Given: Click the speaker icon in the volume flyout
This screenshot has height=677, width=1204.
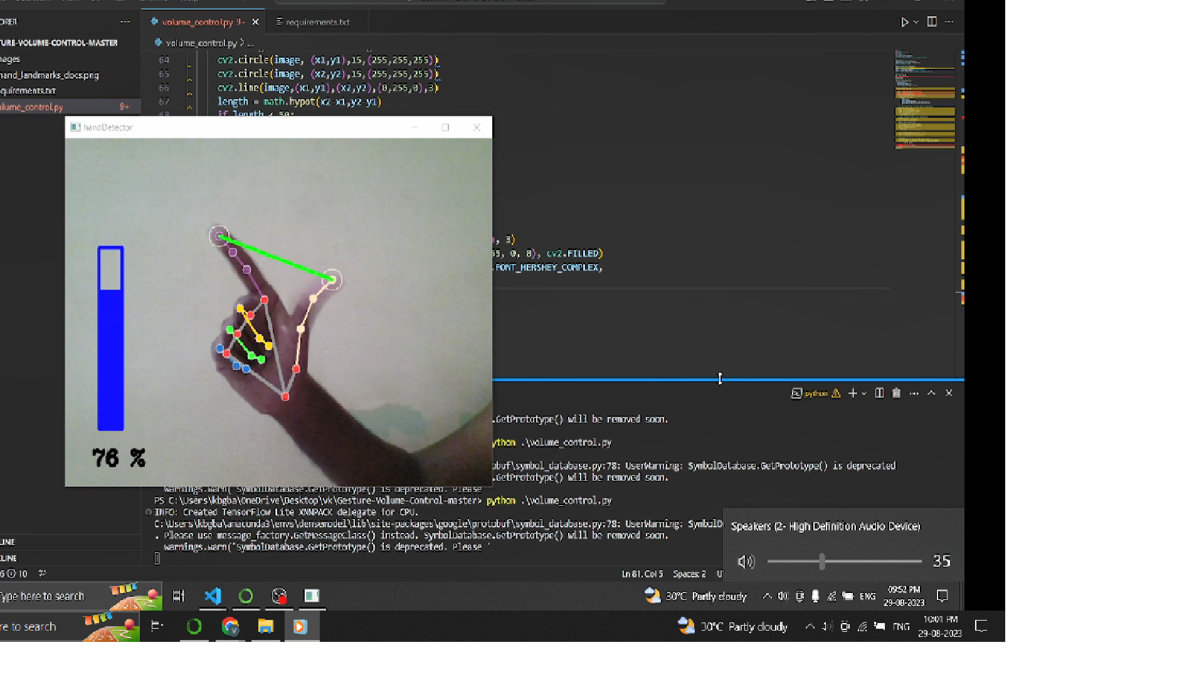Looking at the screenshot, I should pos(746,562).
